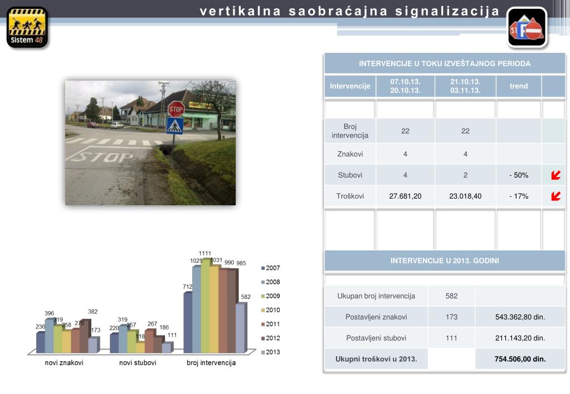The image size is (570, 394).
Task: Click the 'Postavljeni znakovi' label
Action: click(x=376, y=317)
